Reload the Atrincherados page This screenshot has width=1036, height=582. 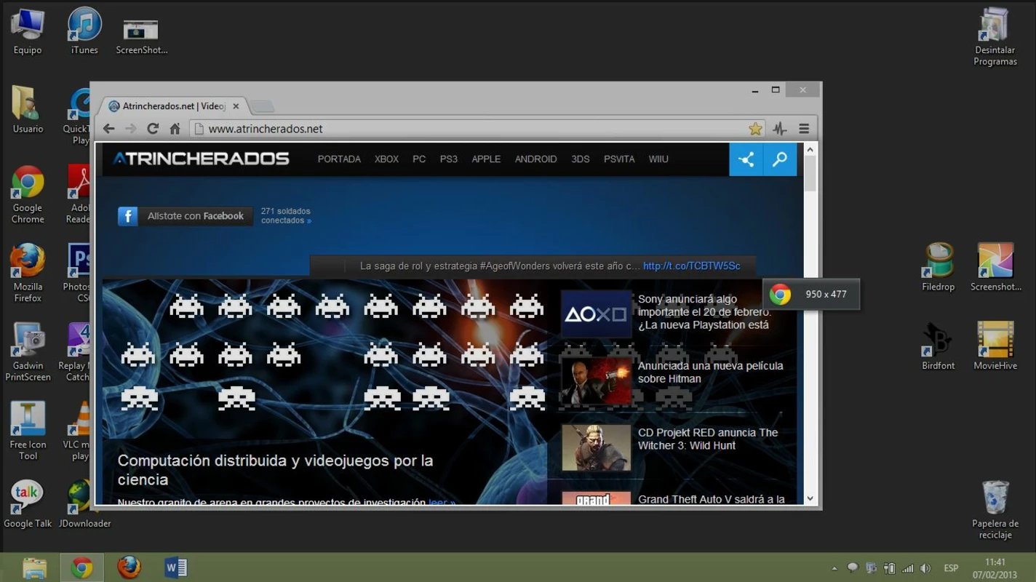pyautogui.click(x=153, y=129)
